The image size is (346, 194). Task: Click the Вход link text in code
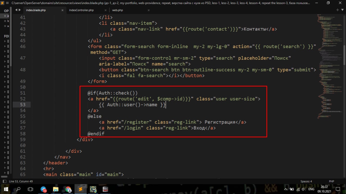(199, 128)
